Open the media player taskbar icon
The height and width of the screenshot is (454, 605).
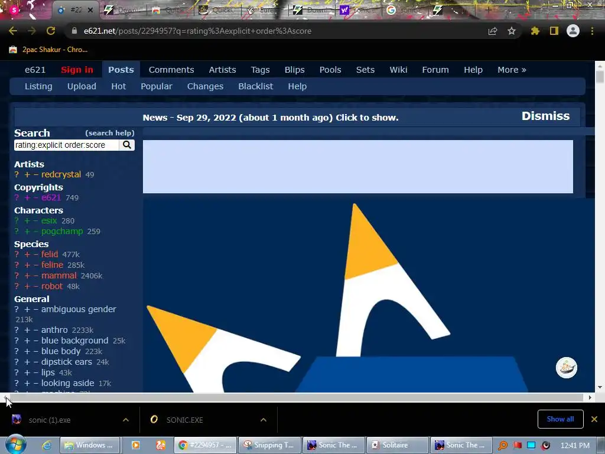[x=135, y=445]
